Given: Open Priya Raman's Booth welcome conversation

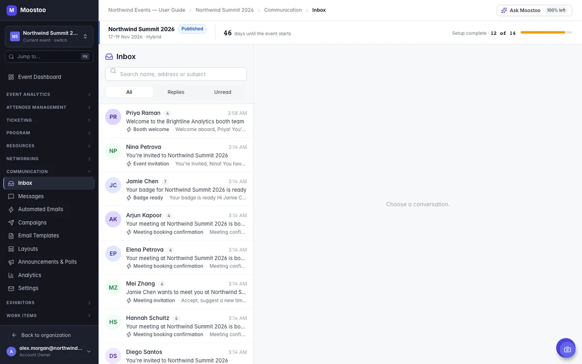Looking at the screenshot, I should click(x=176, y=121).
